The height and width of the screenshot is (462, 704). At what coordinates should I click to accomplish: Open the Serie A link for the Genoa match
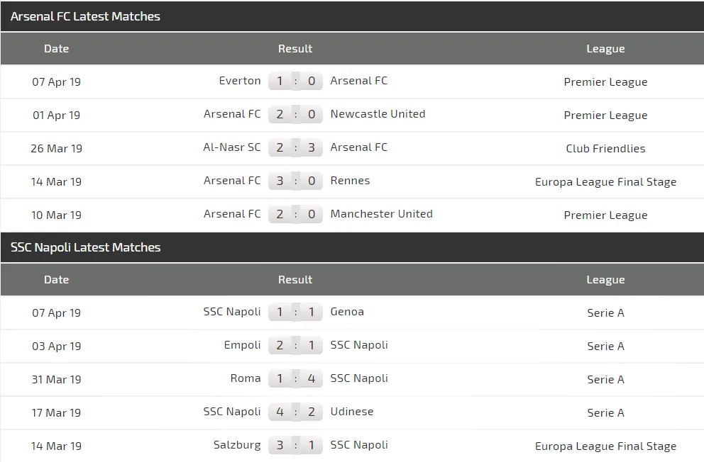(x=605, y=312)
